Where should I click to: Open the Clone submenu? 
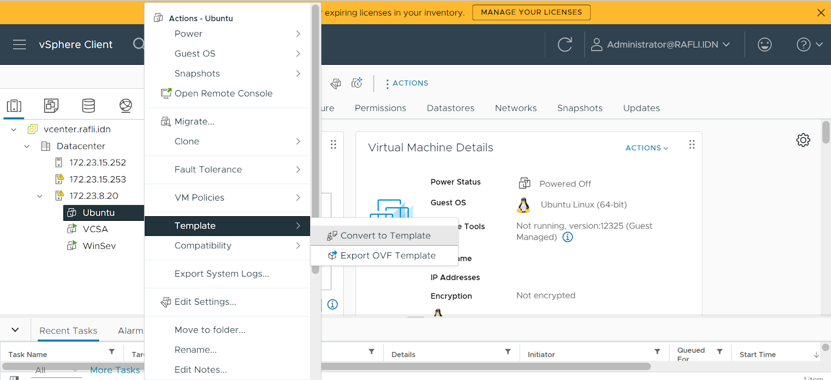[227, 142]
